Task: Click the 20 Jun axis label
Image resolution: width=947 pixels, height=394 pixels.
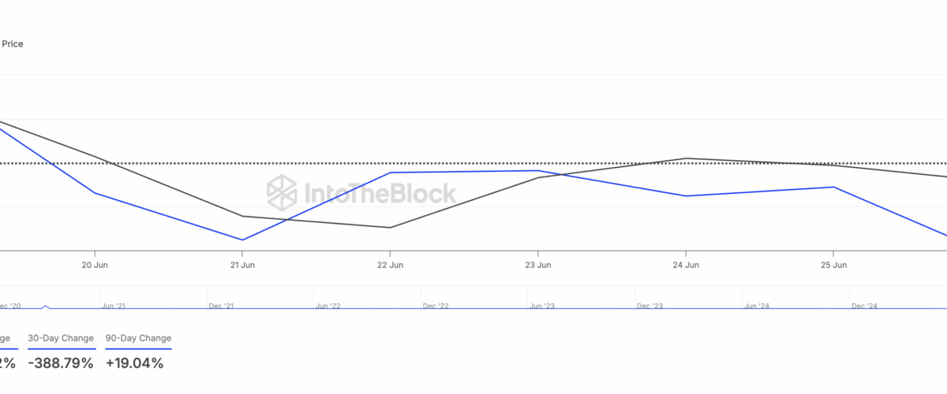Action: (95, 266)
